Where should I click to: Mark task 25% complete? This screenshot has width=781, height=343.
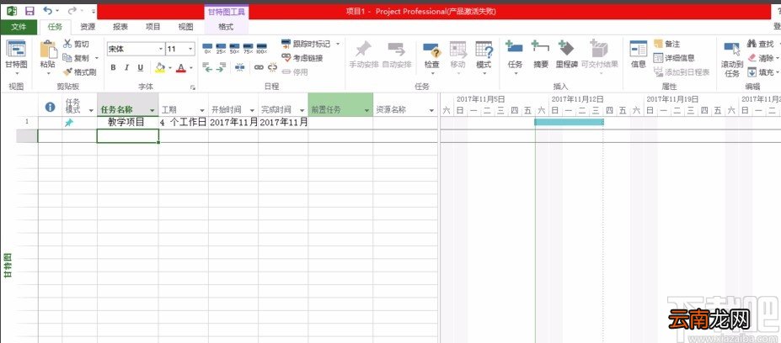pos(221,48)
